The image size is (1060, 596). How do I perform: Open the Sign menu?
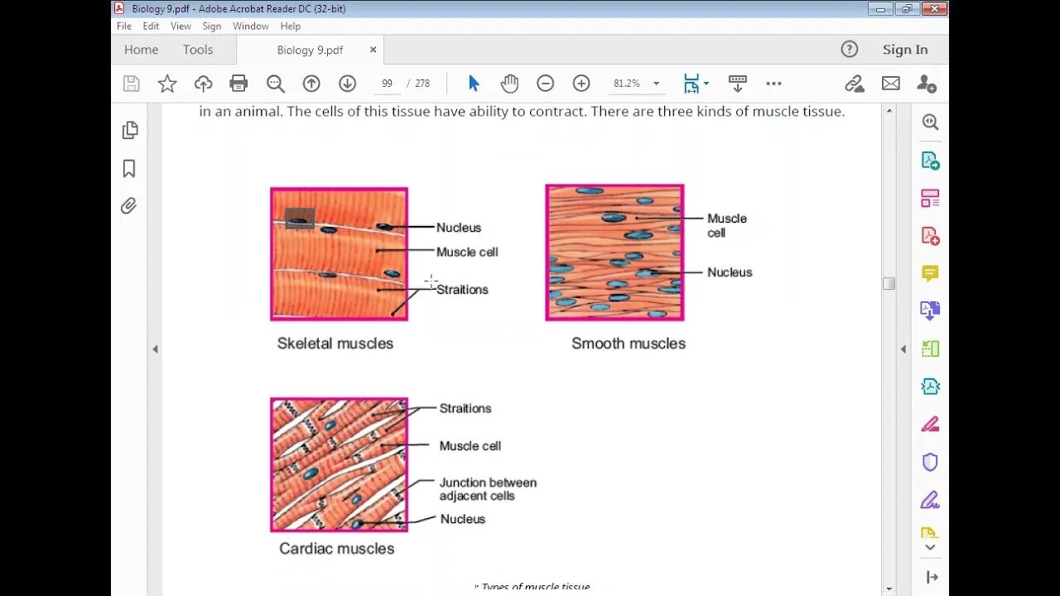(x=212, y=26)
